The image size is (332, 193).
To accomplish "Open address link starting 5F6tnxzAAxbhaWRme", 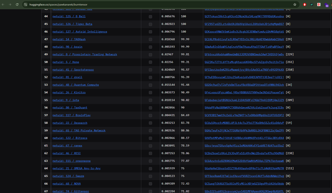I will coord(244,54).
